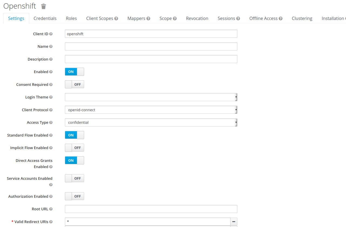Click help icon on Sessions tab
Image resolution: width=346 pixels, height=227 pixels.
click(238, 19)
